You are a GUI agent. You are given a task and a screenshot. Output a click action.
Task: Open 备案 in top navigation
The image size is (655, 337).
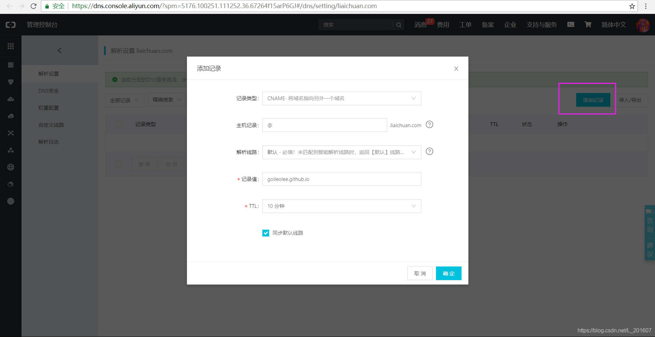point(488,25)
